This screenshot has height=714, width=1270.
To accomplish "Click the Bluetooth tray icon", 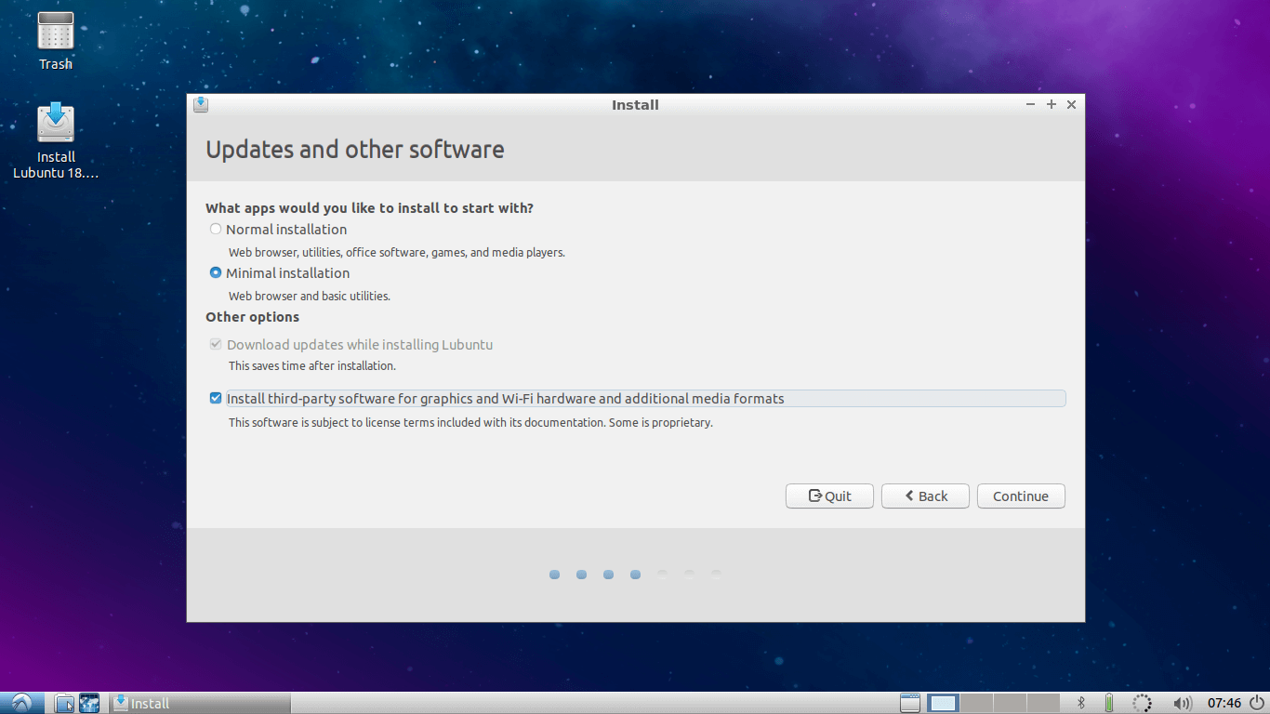I will [x=1081, y=703].
